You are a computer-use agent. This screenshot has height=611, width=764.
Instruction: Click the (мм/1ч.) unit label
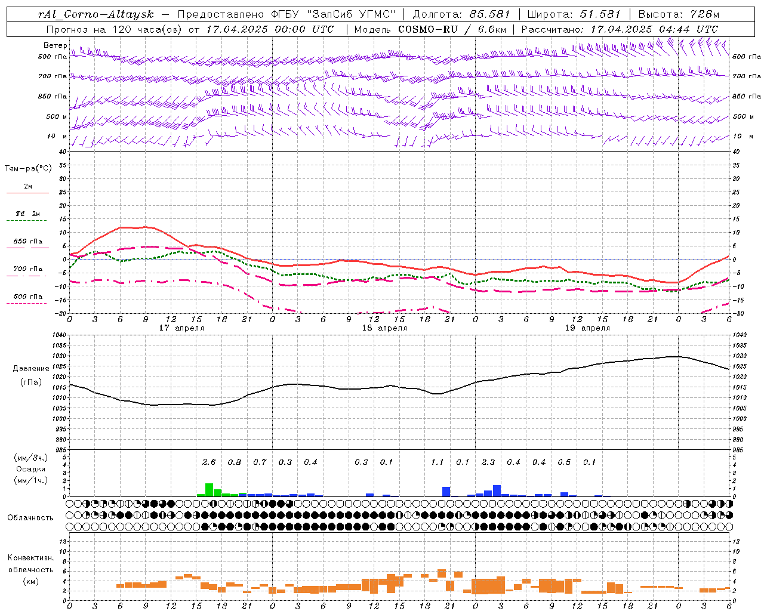(x=31, y=480)
